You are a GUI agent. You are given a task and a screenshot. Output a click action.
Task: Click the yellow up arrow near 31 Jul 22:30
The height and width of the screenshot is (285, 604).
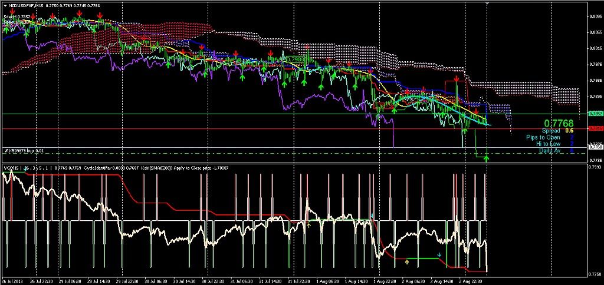click(308, 224)
